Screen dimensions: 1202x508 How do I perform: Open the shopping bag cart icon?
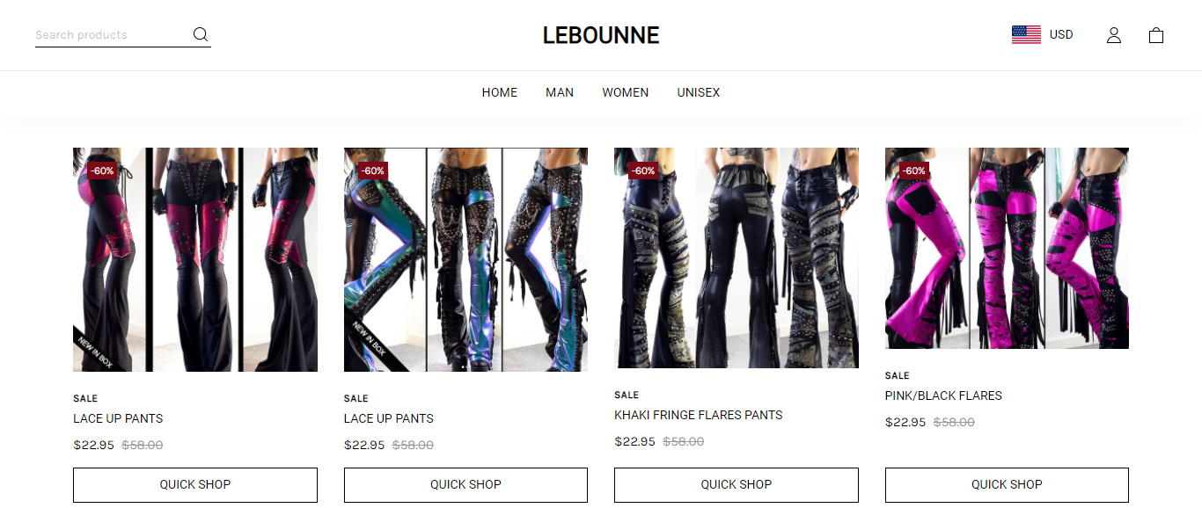[x=1156, y=35]
